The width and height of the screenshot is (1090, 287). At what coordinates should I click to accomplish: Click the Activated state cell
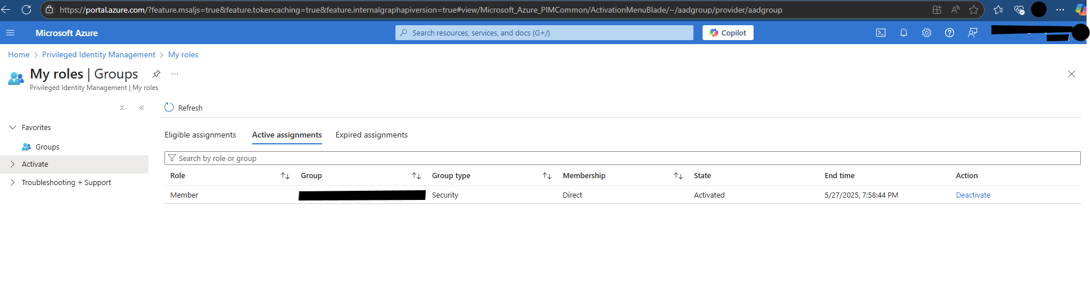click(x=709, y=195)
